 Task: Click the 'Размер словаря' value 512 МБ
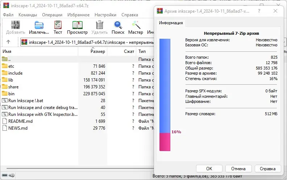[271, 114]
